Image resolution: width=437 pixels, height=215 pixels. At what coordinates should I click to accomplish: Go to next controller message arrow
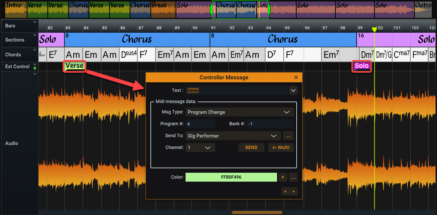click(293, 192)
